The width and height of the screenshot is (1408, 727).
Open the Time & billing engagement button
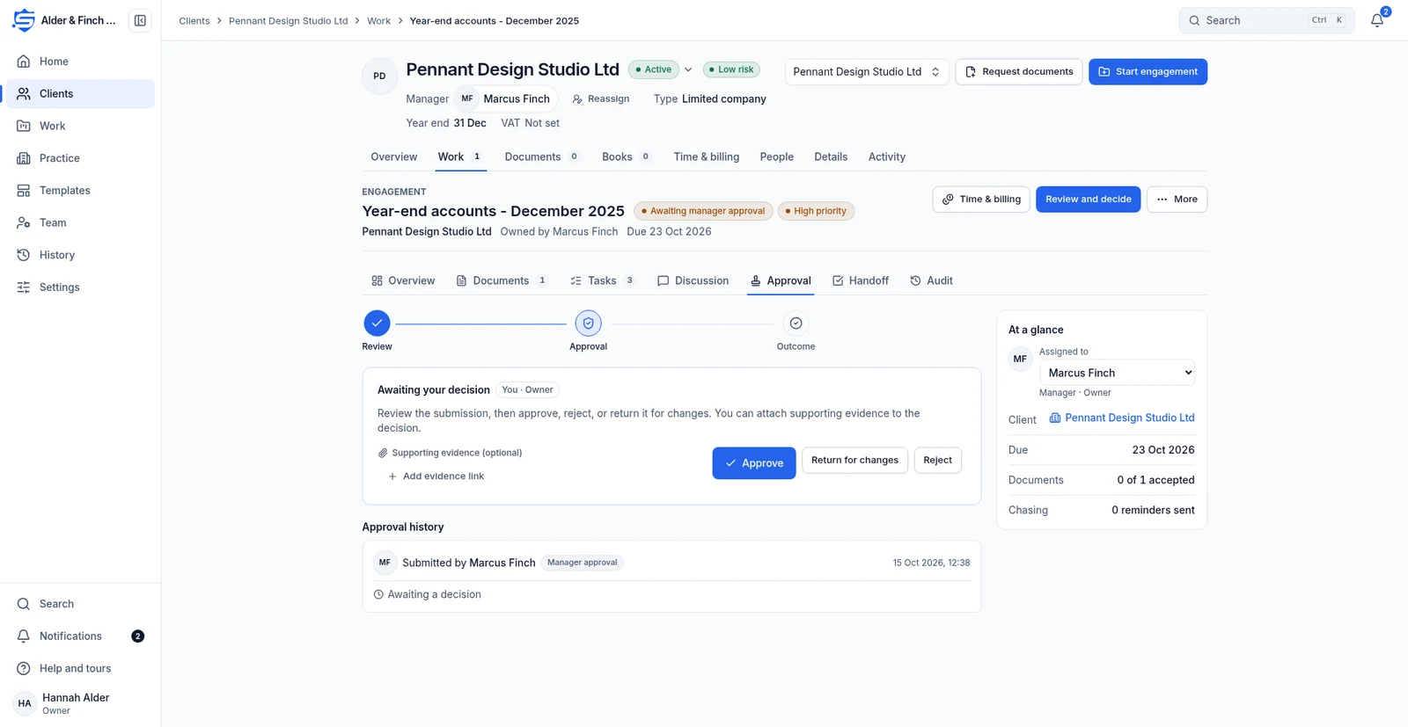(x=981, y=200)
